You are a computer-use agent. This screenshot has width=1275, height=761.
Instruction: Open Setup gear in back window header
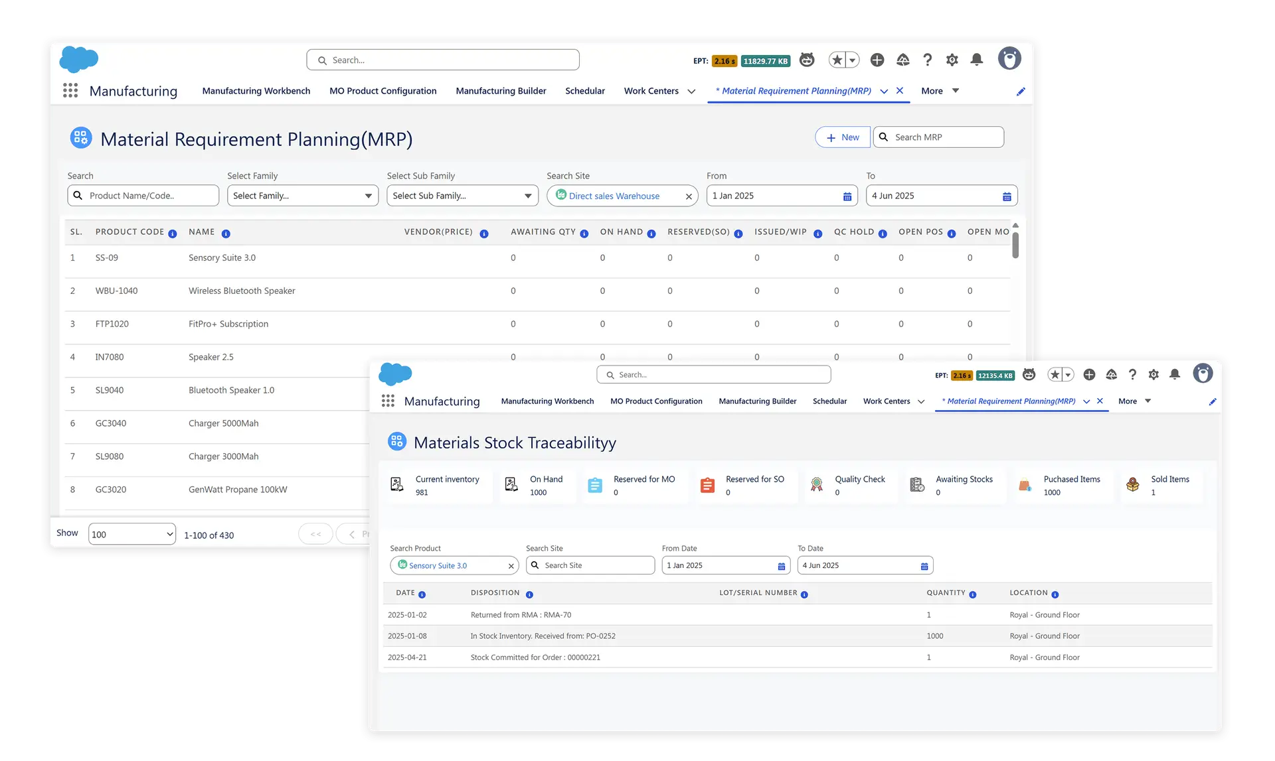[952, 60]
